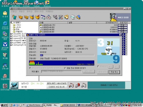Click the transfer progress bar in dialog

[x=67, y=55]
